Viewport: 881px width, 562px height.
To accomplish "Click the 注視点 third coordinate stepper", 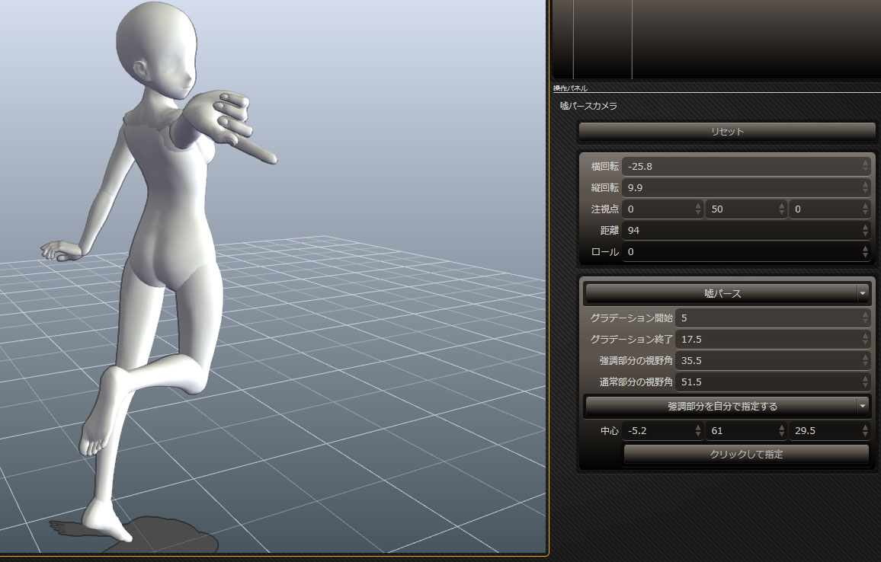I will pos(865,209).
